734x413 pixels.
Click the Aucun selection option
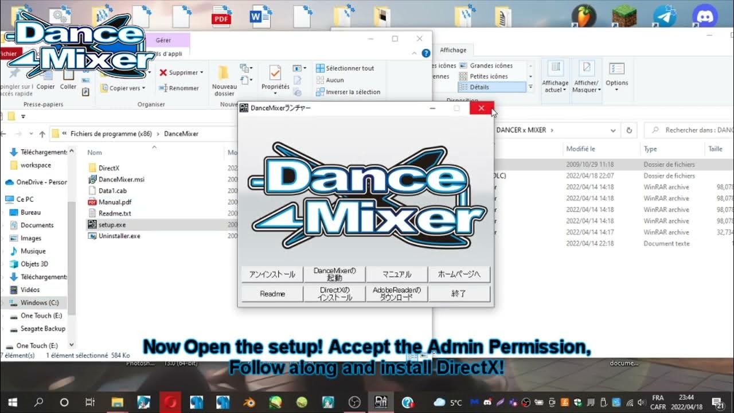tap(330, 80)
